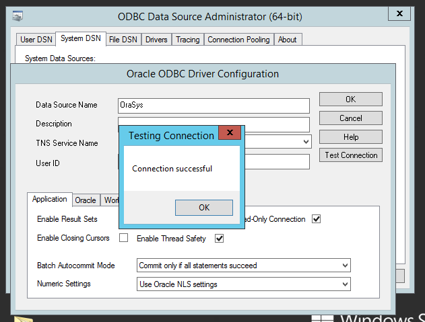Click OK in Oracle ODBC Driver Configuration

(x=351, y=99)
